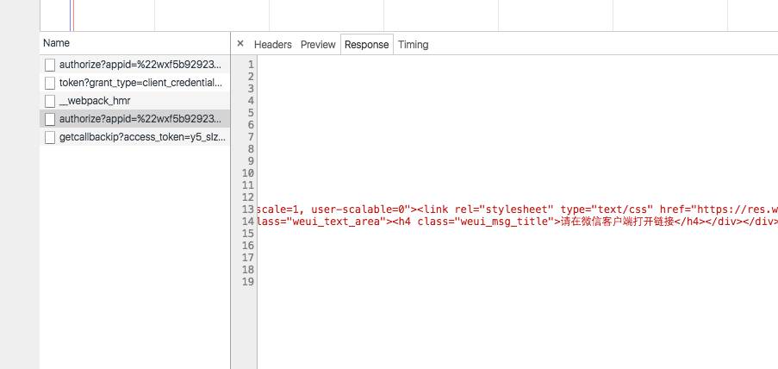Viewport: 778px width, 369px height.
Task: Click line number 13 in gutter
Action: pyautogui.click(x=248, y=210)
